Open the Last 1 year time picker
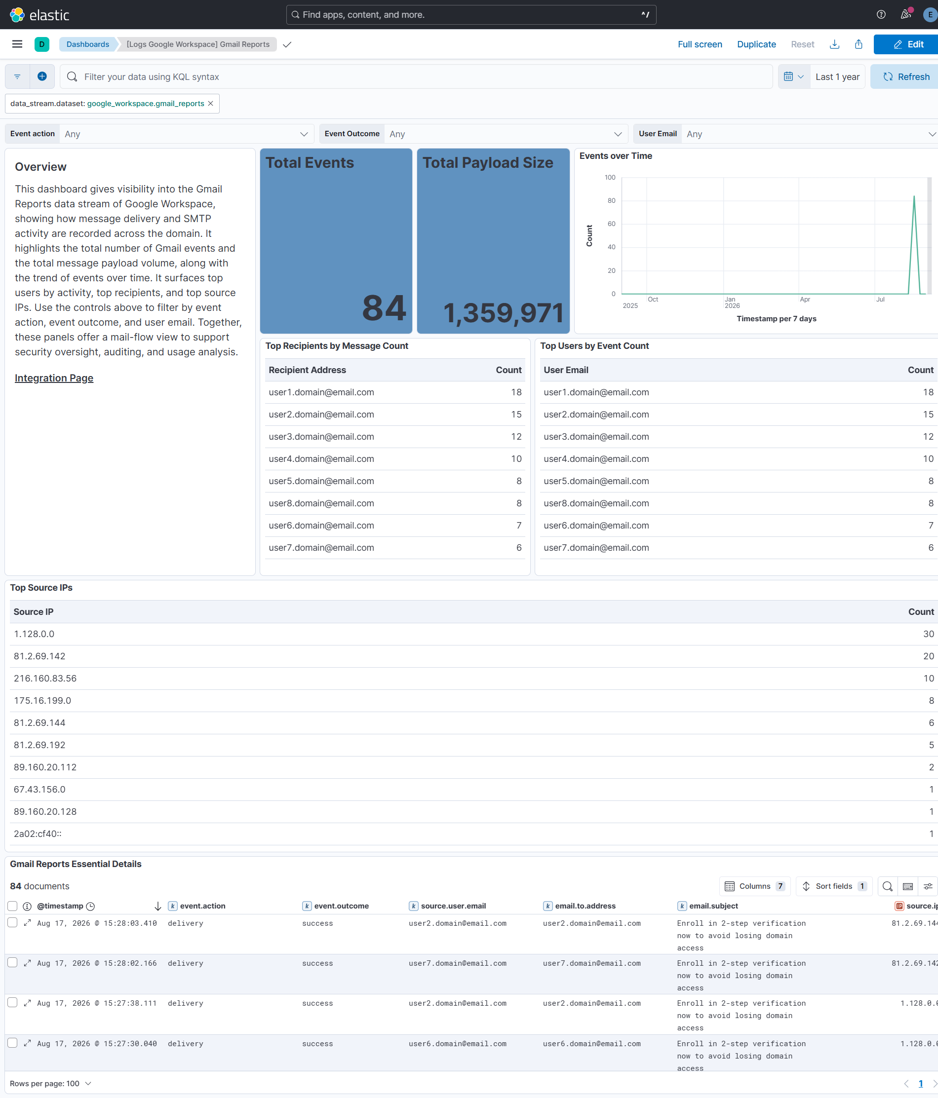Screen dimensions: 938x1098 (837, 77)
